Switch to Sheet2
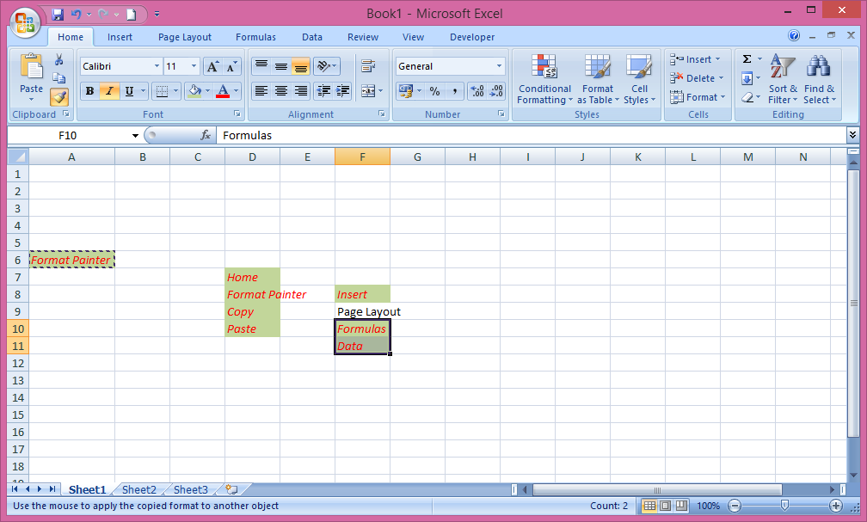 [x=138, y=489]
